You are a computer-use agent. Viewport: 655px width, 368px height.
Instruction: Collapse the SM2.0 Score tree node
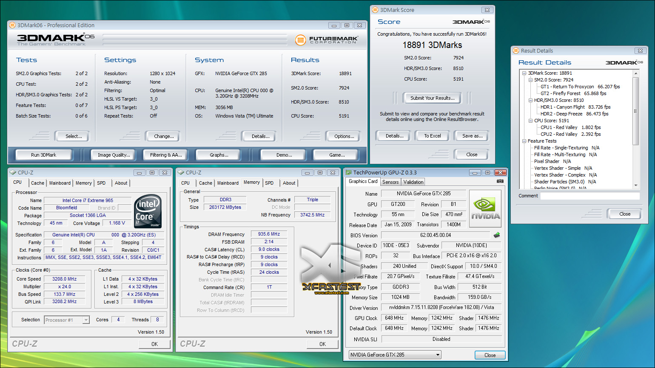point(531,80)
